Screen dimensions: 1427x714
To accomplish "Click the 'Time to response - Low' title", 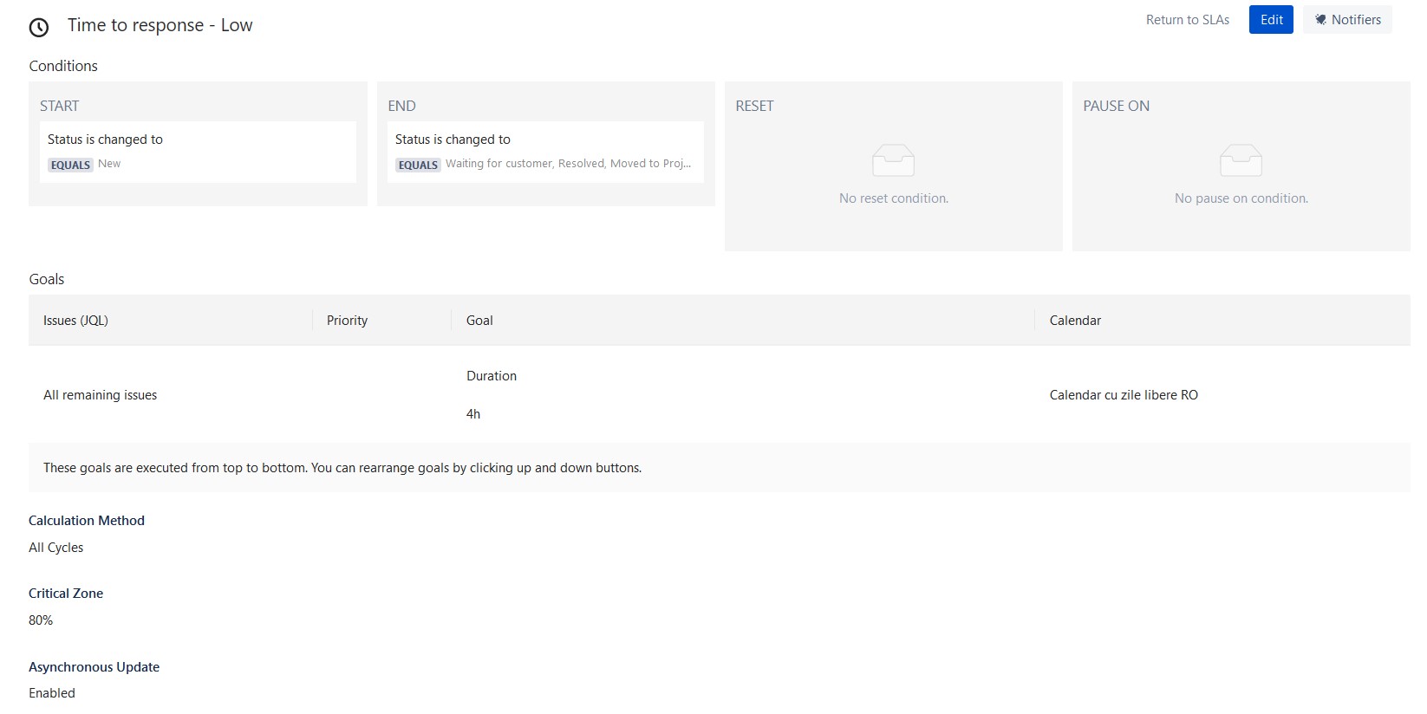I will [x=160, y=25].
